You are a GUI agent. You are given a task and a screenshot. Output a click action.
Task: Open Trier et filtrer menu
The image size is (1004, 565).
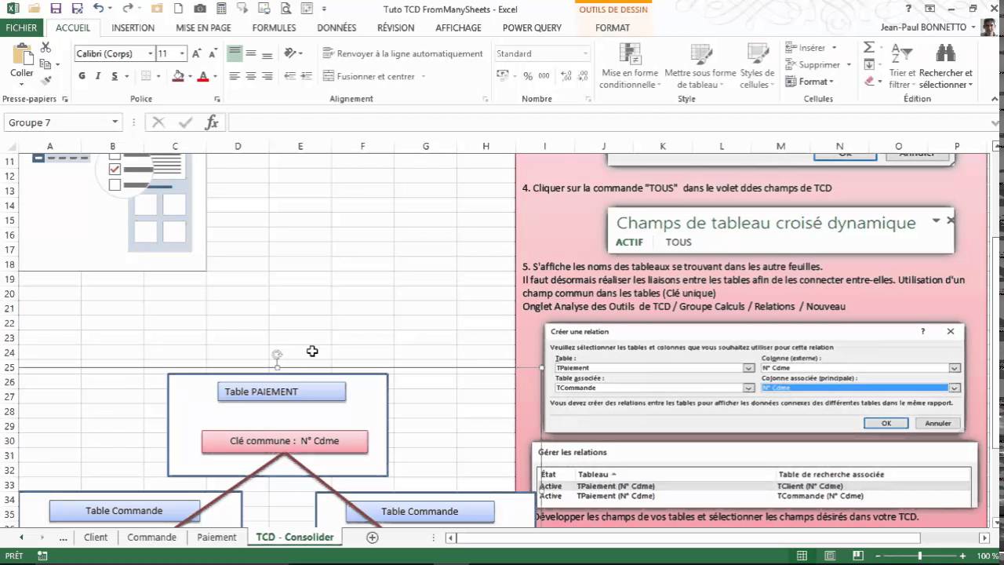(x=902, y=66)
